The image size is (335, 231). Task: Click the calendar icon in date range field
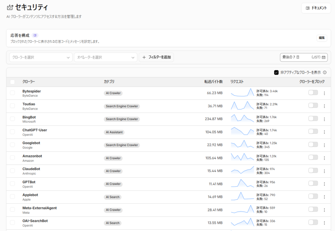pyautogui.click(x=324, y=57)
